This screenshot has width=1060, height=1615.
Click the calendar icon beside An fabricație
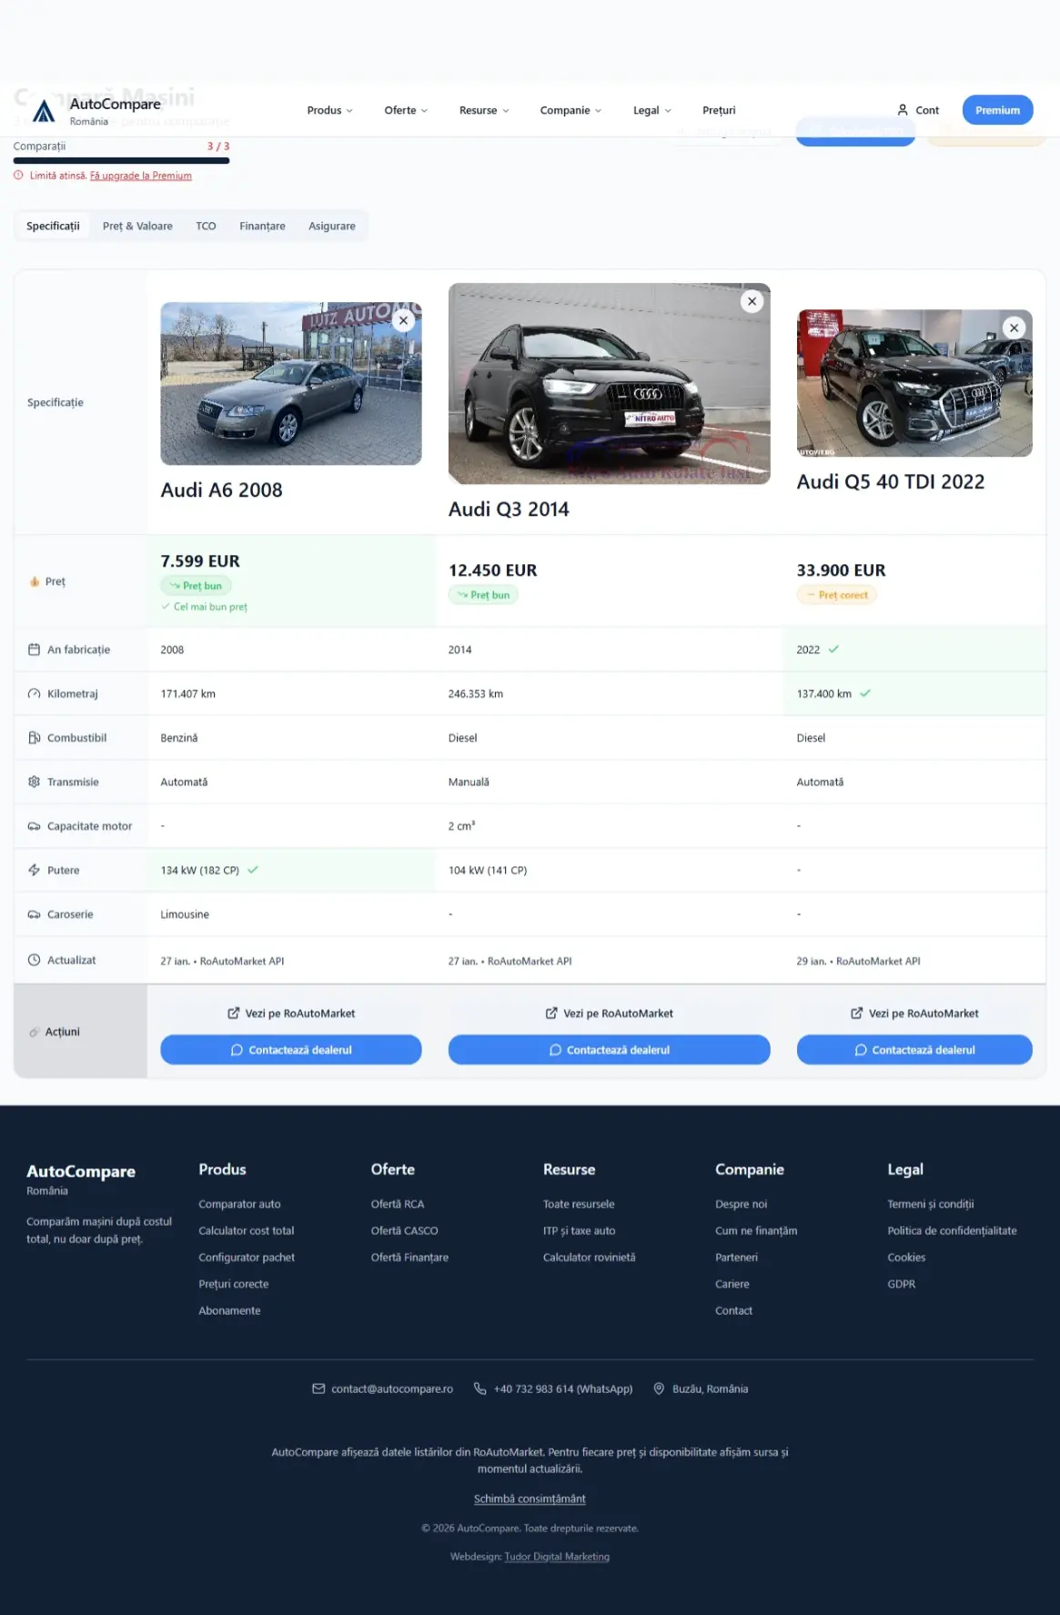pos(34,650)
